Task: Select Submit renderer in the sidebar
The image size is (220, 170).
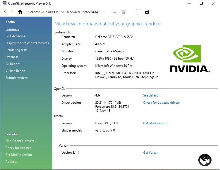Action: pyautogui.click(x=17, y=78)
